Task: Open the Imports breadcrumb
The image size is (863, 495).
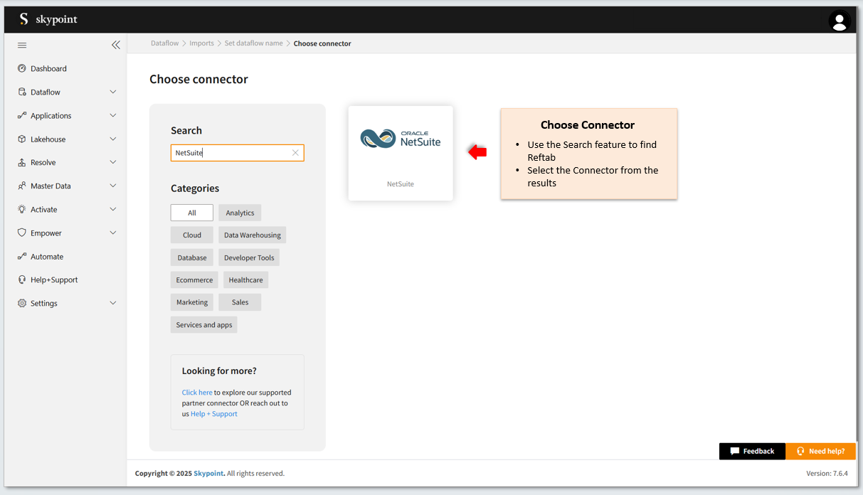Action: click(201, 43)
